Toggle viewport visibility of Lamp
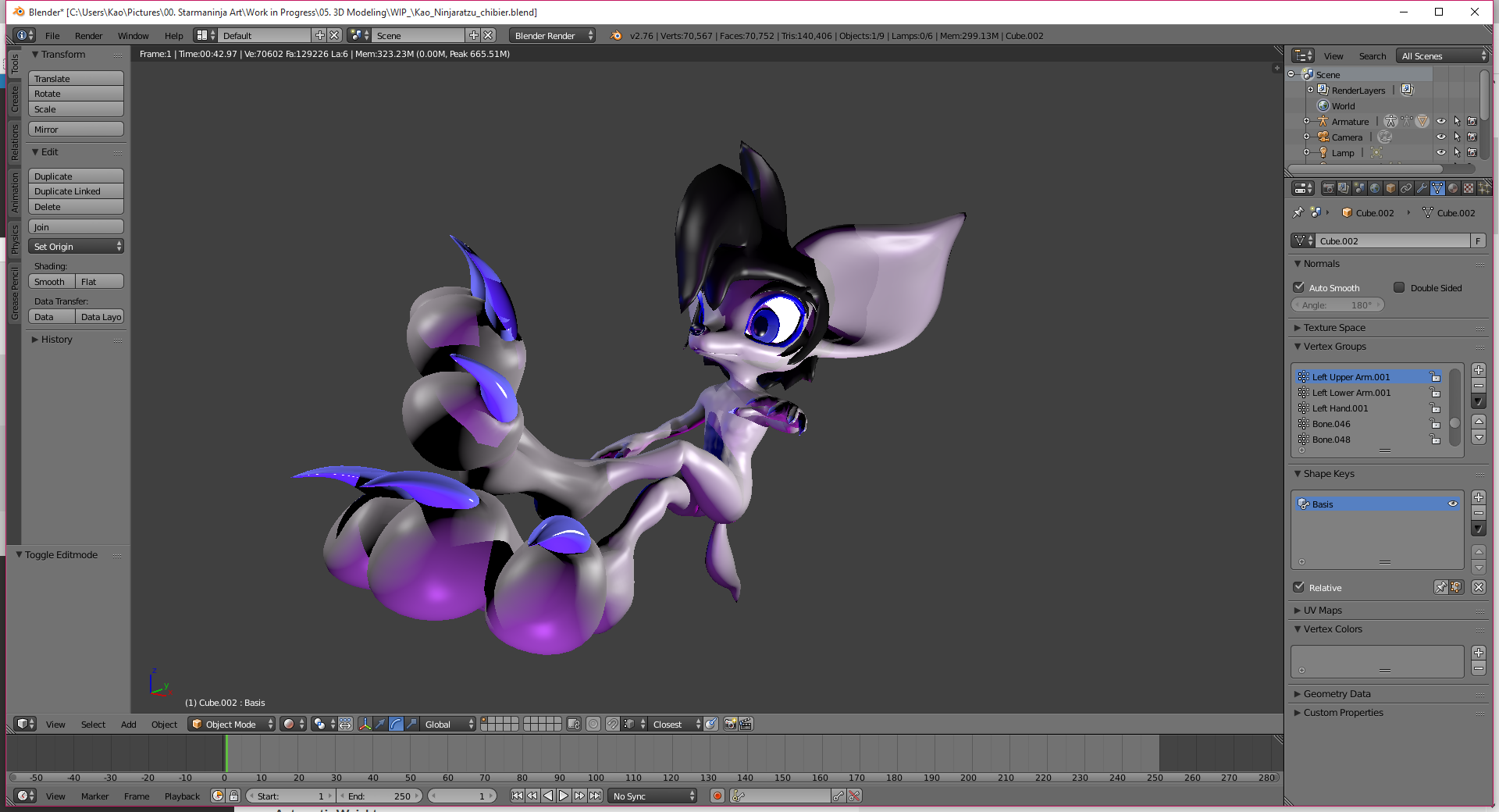Image resolution: width=1499 pixels, height=812 pixels. 1441,152
